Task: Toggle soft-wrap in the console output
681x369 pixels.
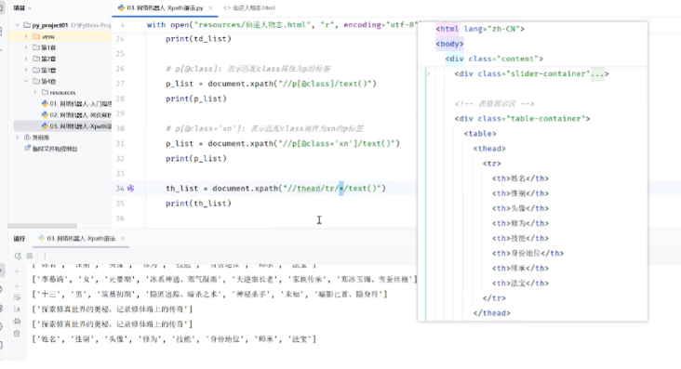Action: [17, 297]
